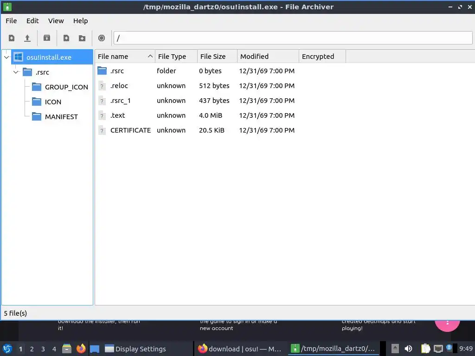Click the 512 bytes size cell

click(x=214, y=86)
